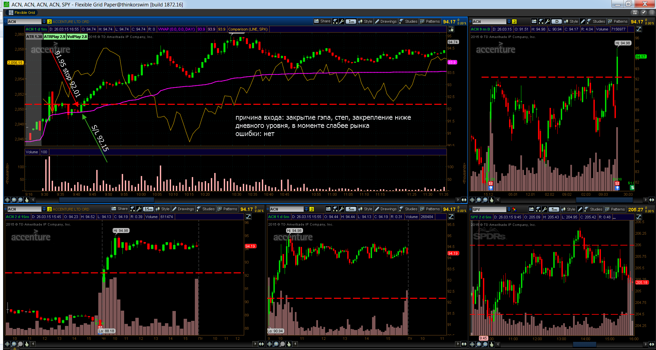This screenshot has width=656, height=350.
Task: Open Studies on the ACN 5m chart
Action: [408, 209]
